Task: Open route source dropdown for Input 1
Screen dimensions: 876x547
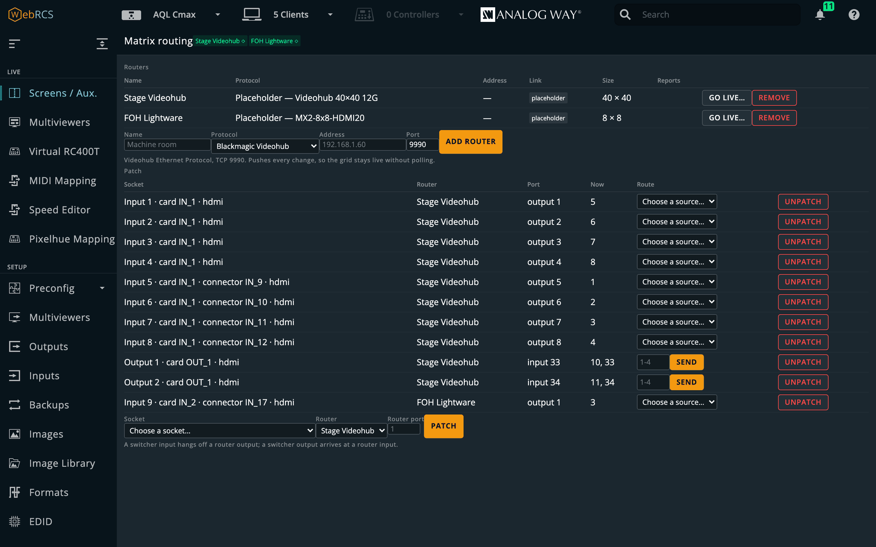Action: tap(677, 201)
